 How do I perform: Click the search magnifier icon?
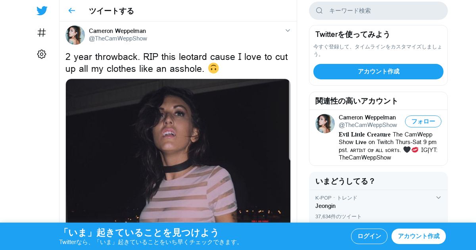[319, 11]
